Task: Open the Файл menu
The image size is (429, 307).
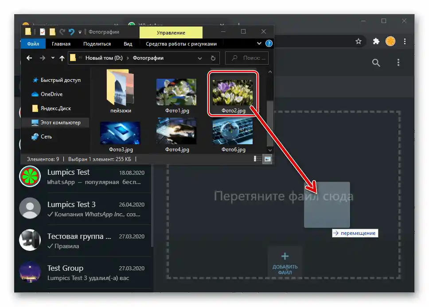Action: [33, 44]
